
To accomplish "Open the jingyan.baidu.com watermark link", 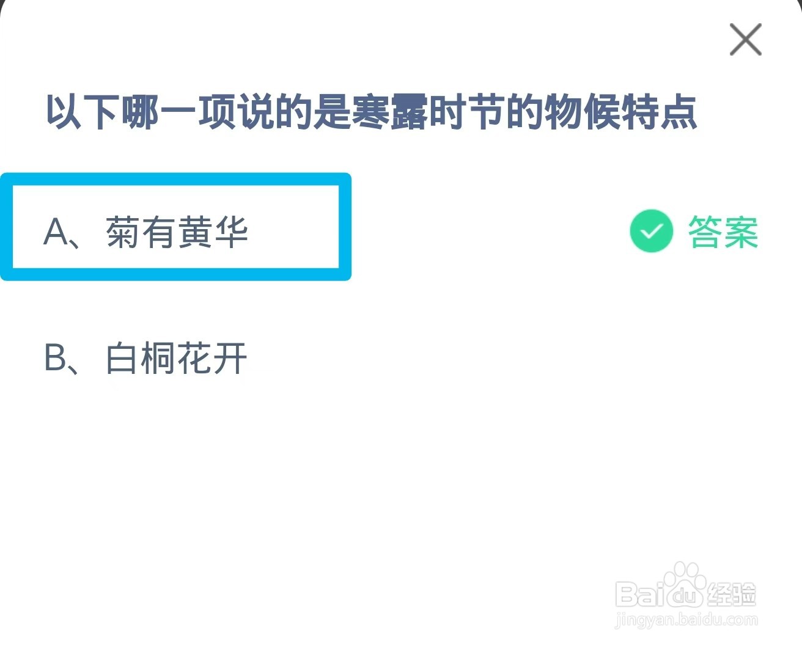I will (686, 620).
